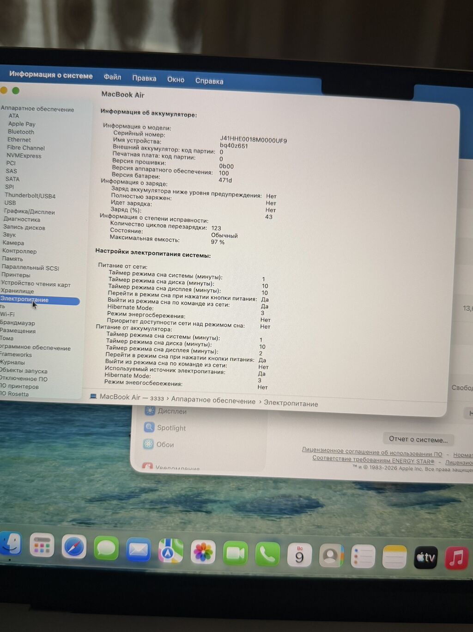This screenshot has width=473, height=632.
Task: Open Notes app in the Dock
Action: pyautogui.click(x=394, y=557)
